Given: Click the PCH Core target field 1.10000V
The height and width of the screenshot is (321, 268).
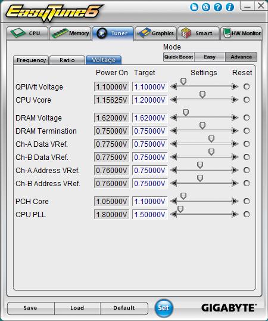Looking at the screenshot, I should coord(149,201).
